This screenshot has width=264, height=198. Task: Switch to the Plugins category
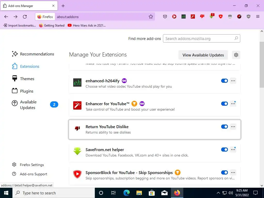click(x=23, y=91)
